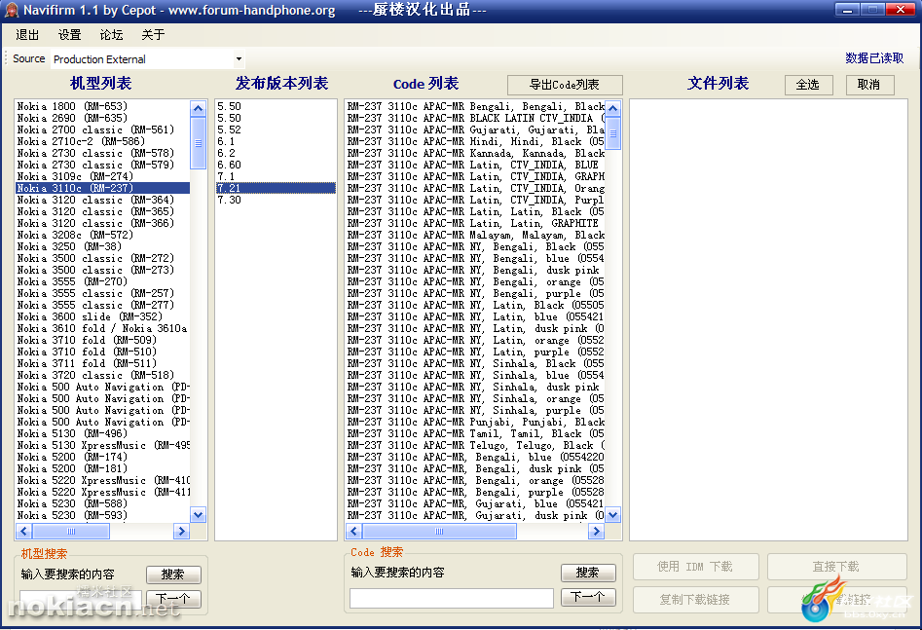Select code row APAC-MR Telugo, Telugo, Black

pos(475,445)
